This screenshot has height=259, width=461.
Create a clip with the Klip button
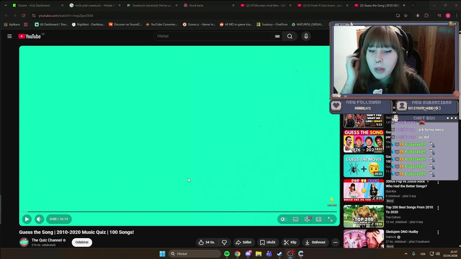[x=290, y=242]
